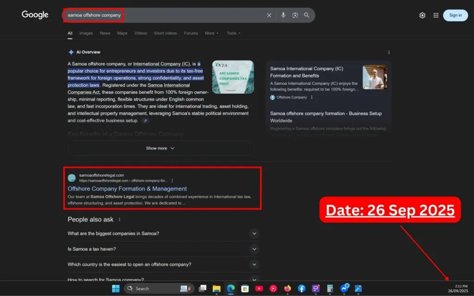The image size is (474, 296).
Task: Click the 'samoa offshore company' search field
Action: [162, 15]
